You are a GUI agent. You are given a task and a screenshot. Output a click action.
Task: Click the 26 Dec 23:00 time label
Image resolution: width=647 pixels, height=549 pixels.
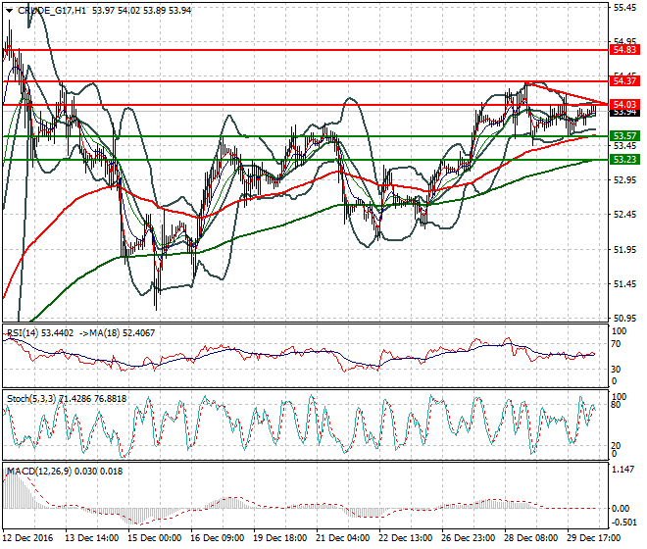click(x=469, y=538)
